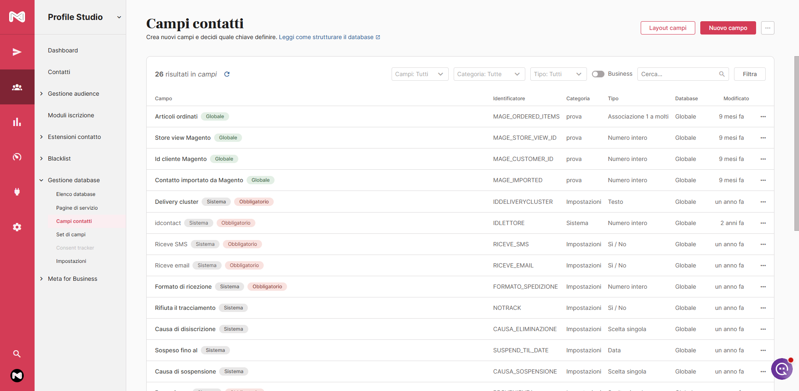
Task: Click the Campo column header
Action: click(163, 99)
